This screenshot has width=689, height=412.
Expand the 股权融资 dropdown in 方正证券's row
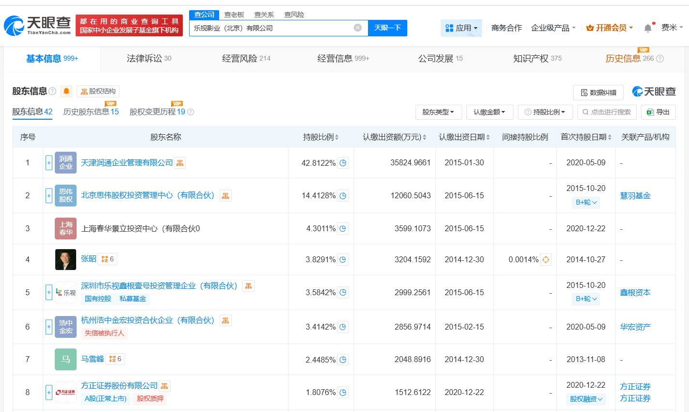pos(586,399)
